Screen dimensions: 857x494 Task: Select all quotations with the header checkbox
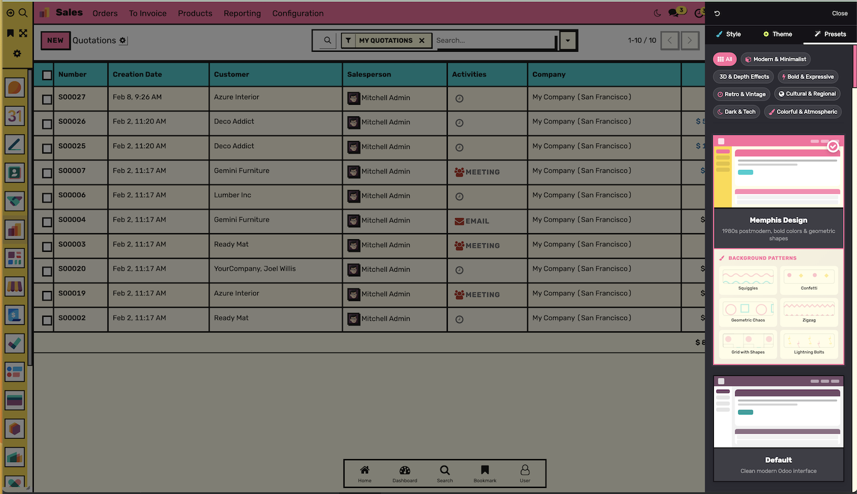46,74
